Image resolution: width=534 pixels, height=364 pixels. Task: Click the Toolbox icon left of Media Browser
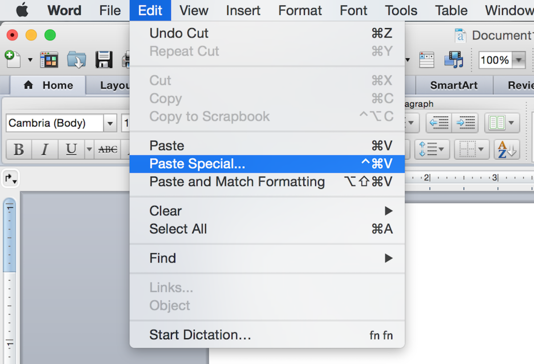click(x=426, y=59)
